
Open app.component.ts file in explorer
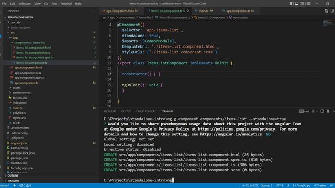[26, 83]
